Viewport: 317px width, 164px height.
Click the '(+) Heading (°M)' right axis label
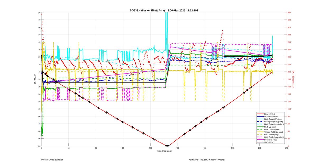[x=293, y=79]
